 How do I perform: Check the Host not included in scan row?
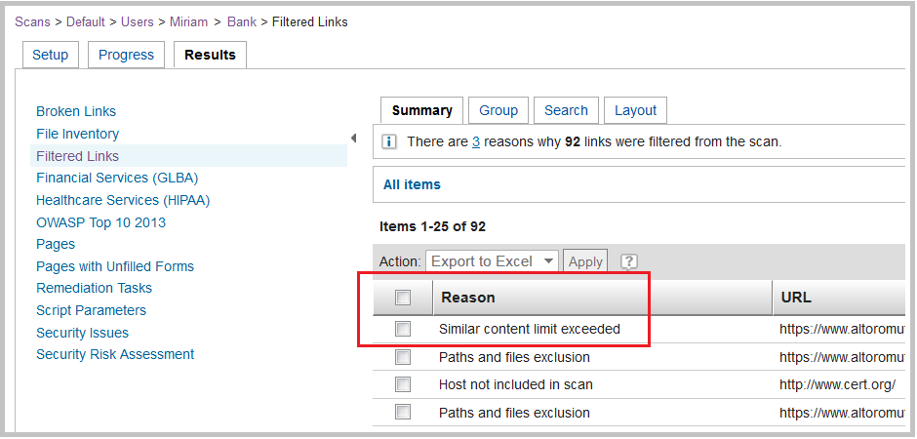(403, 384)
